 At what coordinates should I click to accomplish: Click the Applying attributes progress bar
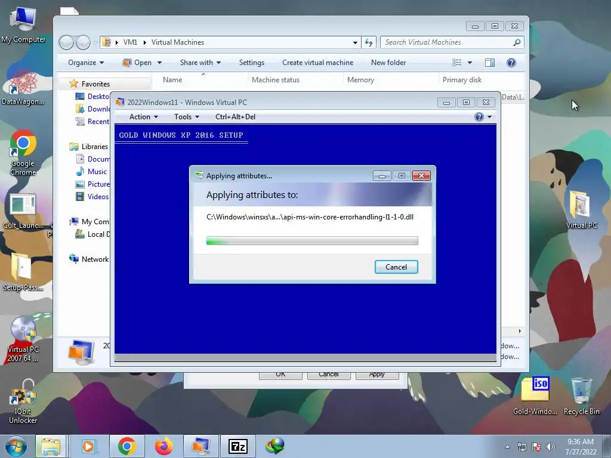click(312, 241)
